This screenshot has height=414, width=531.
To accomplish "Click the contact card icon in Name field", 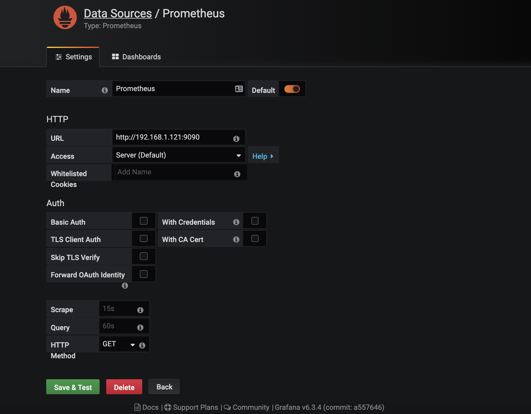I will click(239, 89).
